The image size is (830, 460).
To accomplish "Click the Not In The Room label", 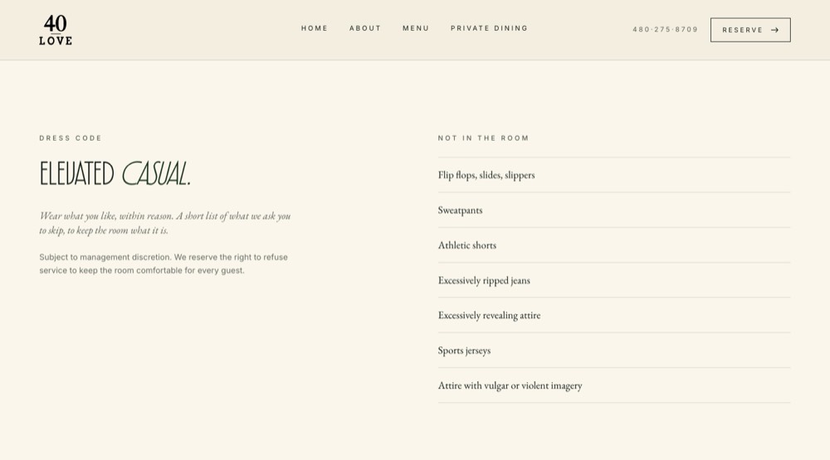I will 483,138.
